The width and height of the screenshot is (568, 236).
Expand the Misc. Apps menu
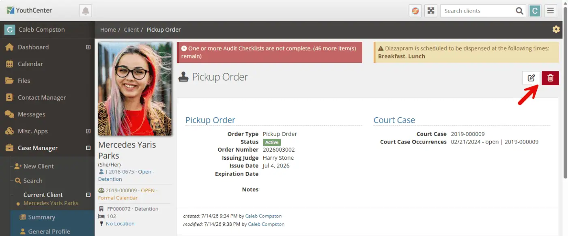coord(88,131)
